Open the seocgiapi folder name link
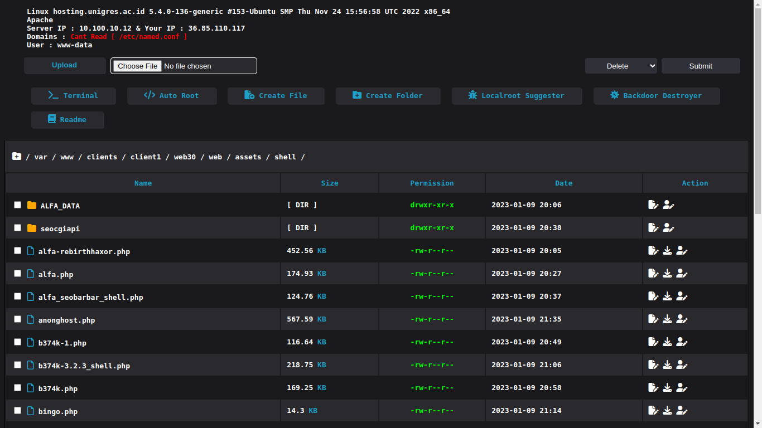This screenshot has width=762, height=428. 60,229
